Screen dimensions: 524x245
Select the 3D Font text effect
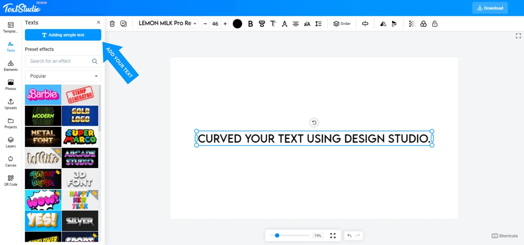[80, 179]
